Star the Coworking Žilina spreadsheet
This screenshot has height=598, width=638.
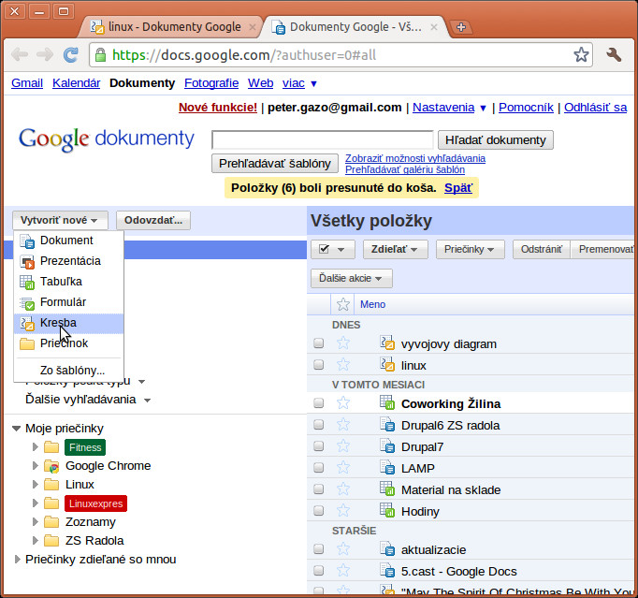pyautogui.click(x=343, y=403)
